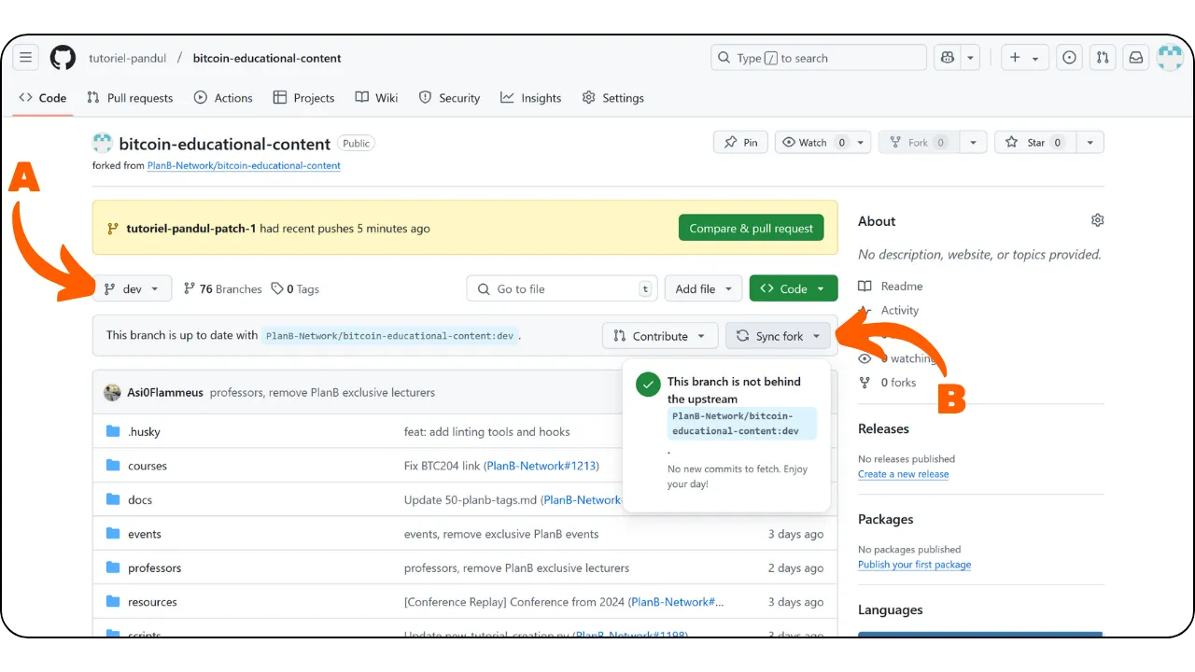Switch to the Projects tab
This screenshot has width=1195, height=672.
tap(303, 98)
